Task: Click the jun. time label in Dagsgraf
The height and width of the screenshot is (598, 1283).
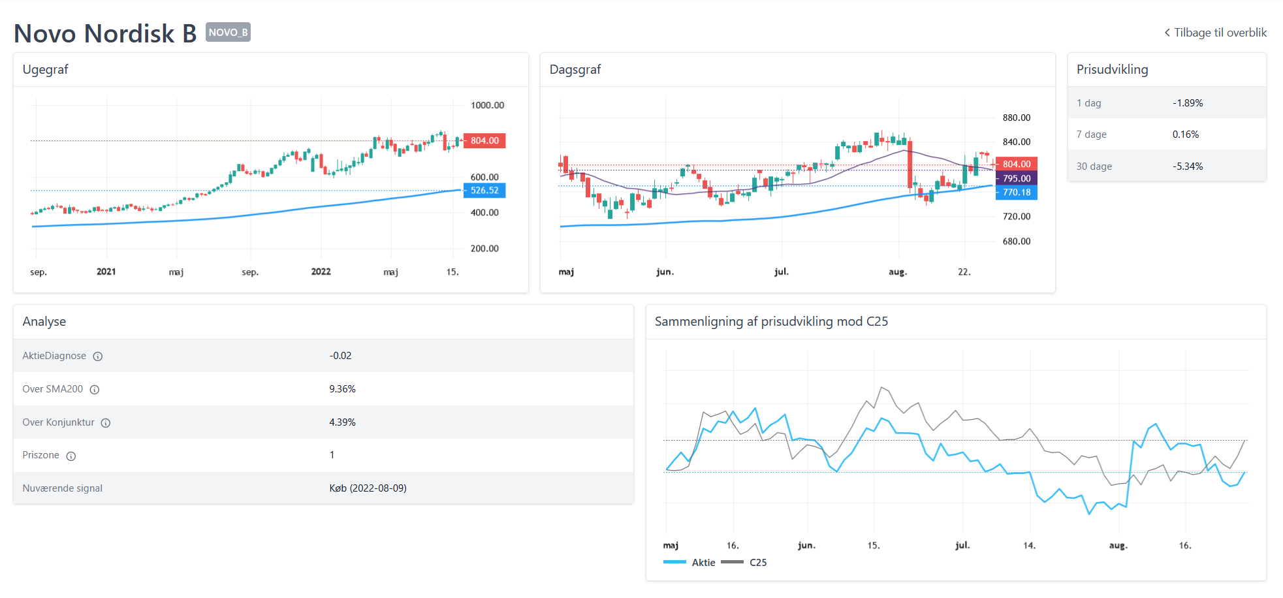Action: pyautogui.click(x=665, y=272)
